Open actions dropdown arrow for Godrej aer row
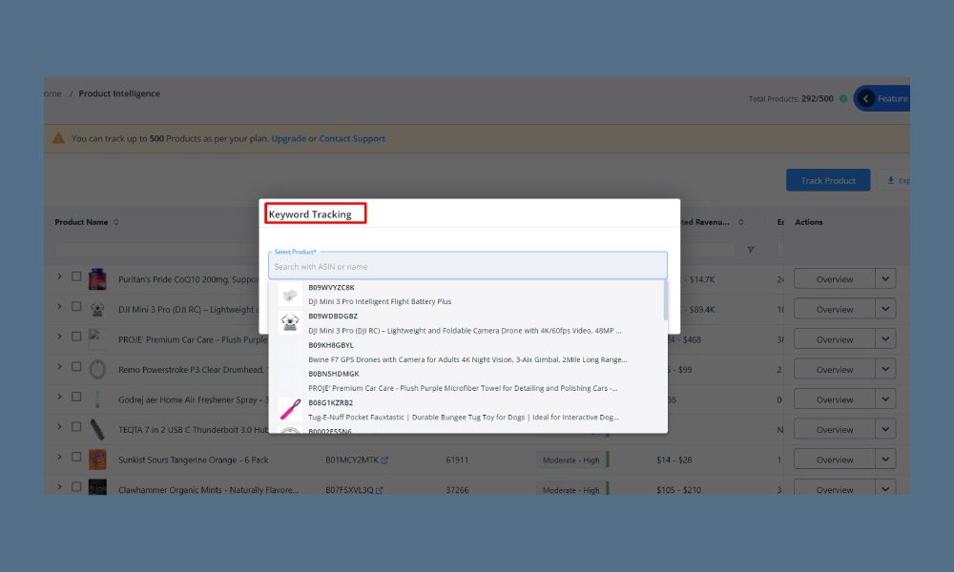The image size is (954, 572). (x=885, y=399)
